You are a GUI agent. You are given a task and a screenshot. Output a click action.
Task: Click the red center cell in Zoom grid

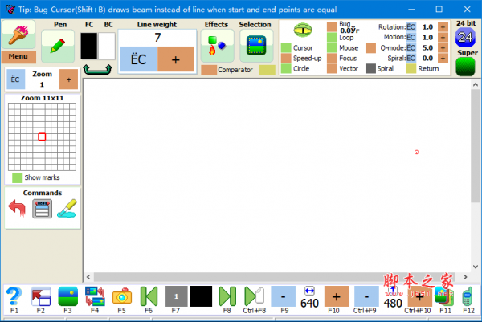(x=42, y=137)
